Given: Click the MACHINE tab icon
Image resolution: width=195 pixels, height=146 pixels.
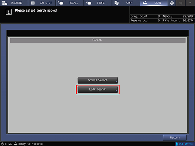Looking at the screenshot, I should click(5, 3).
